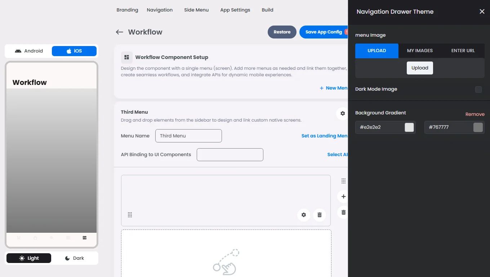Screen dimensions: 490x277
Task: Select the MY IMAGES tab
Action: point(420,51)
